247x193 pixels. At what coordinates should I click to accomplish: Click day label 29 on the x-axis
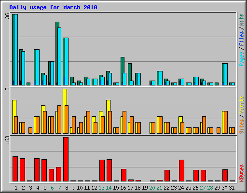[217, 188]
